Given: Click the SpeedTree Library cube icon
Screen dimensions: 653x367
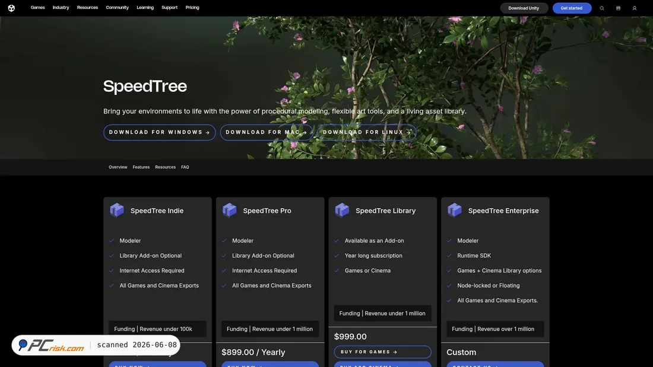Looking at the screenshot, I should 342,210.
